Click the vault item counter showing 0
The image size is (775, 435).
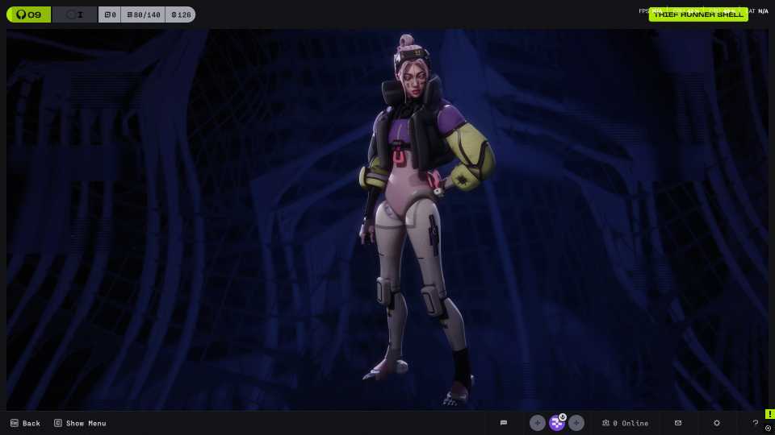point(110,14)
